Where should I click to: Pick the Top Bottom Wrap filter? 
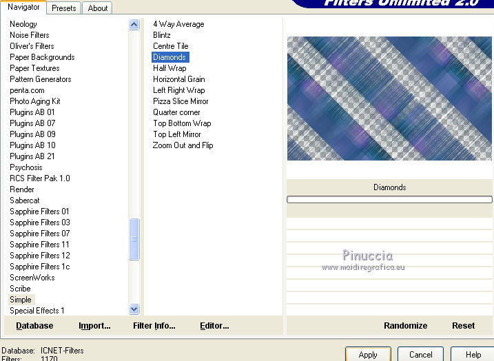(182, 123)
